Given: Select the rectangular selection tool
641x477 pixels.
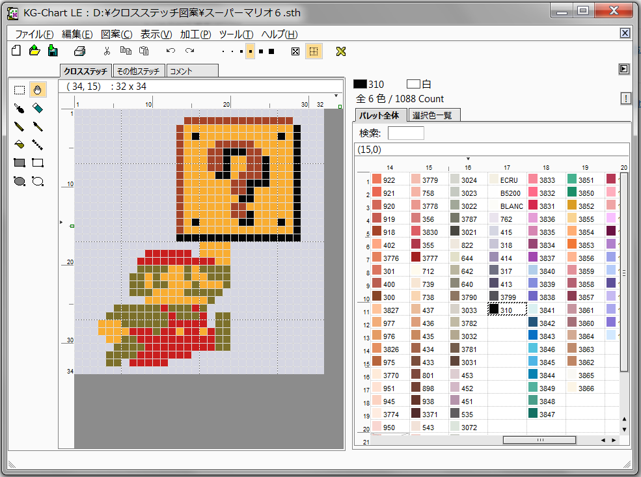Looking at the screenshot, I should pos(20,90).
